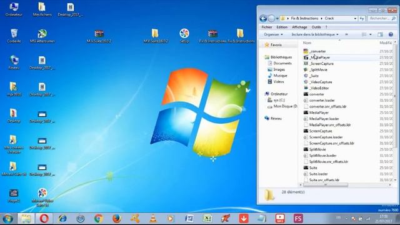This screenshot has width=400, height=225.
Task: Click the Explorer forward arrow button
Action: click(x=271, y=18)
